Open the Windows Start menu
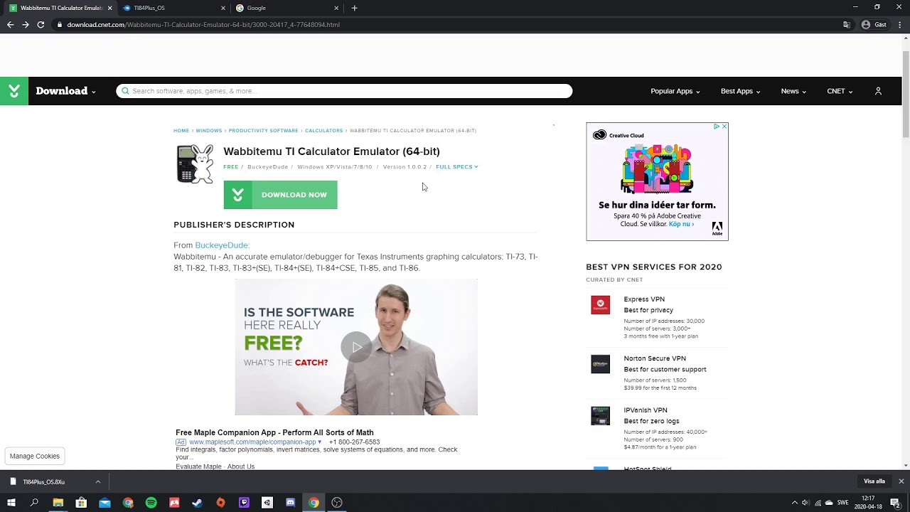Image resolution: width=910 pixels, height=512 pixels. pyautogui.click(x=11, y=502)
